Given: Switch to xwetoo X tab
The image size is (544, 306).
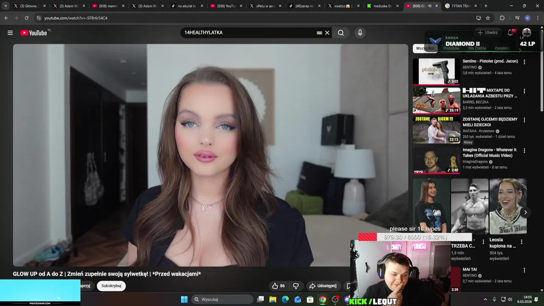Looking at the screenshot, I should pyautogui.click(x=343, y=6).
